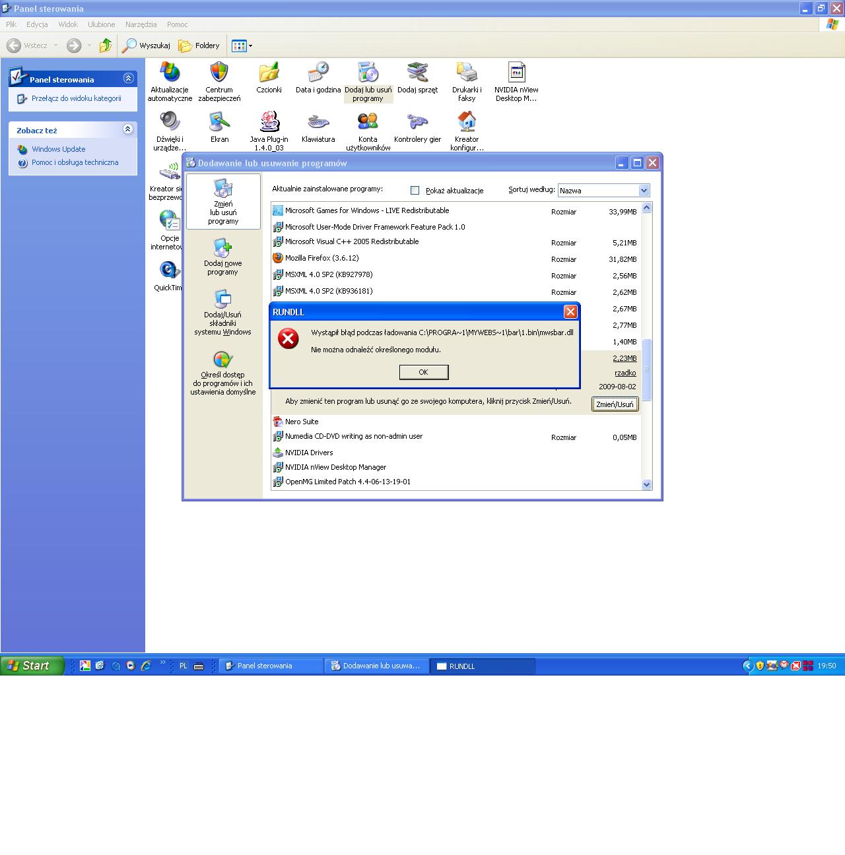The image size is (845, 855).
Task: Select Nero Suite in the program list
Action: [x=456, y=422]
